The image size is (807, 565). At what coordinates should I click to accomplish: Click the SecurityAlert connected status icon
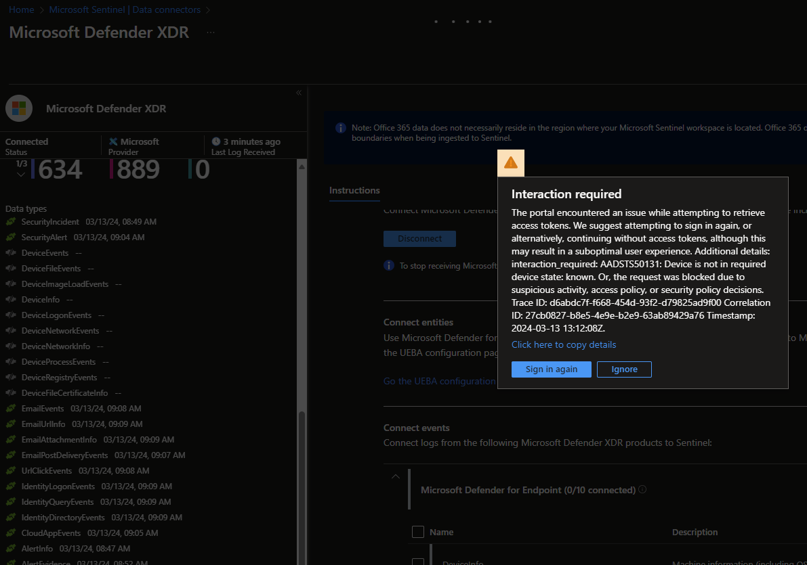click(x=11, y=237)
